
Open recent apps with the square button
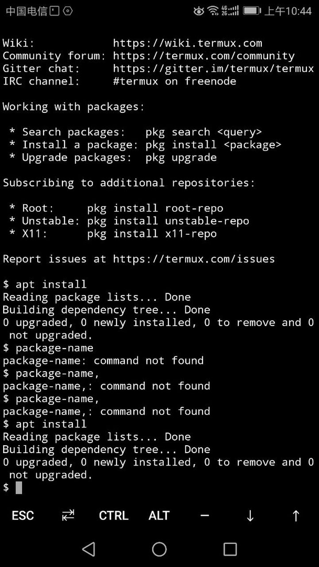point(230,549)
